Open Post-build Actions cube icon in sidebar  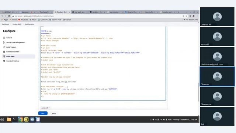pyautogui.click(x=4, y=61)
